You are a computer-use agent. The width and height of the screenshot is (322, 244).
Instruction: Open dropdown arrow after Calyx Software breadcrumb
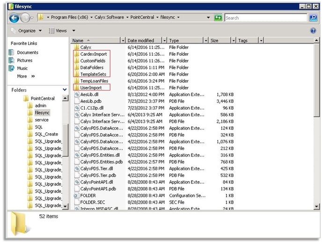coord(127,17)
